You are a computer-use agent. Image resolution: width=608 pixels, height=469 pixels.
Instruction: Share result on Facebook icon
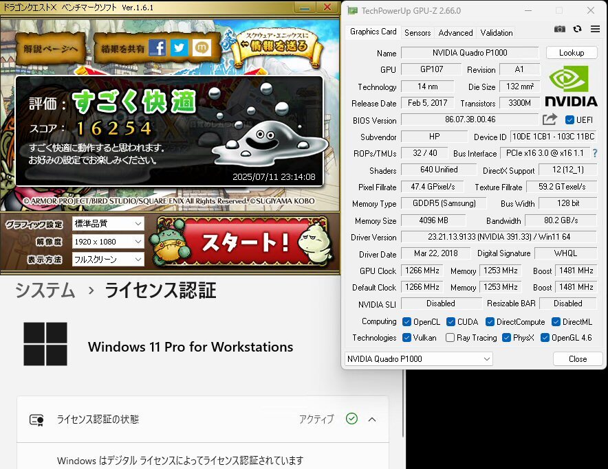[x=157, y=48]
